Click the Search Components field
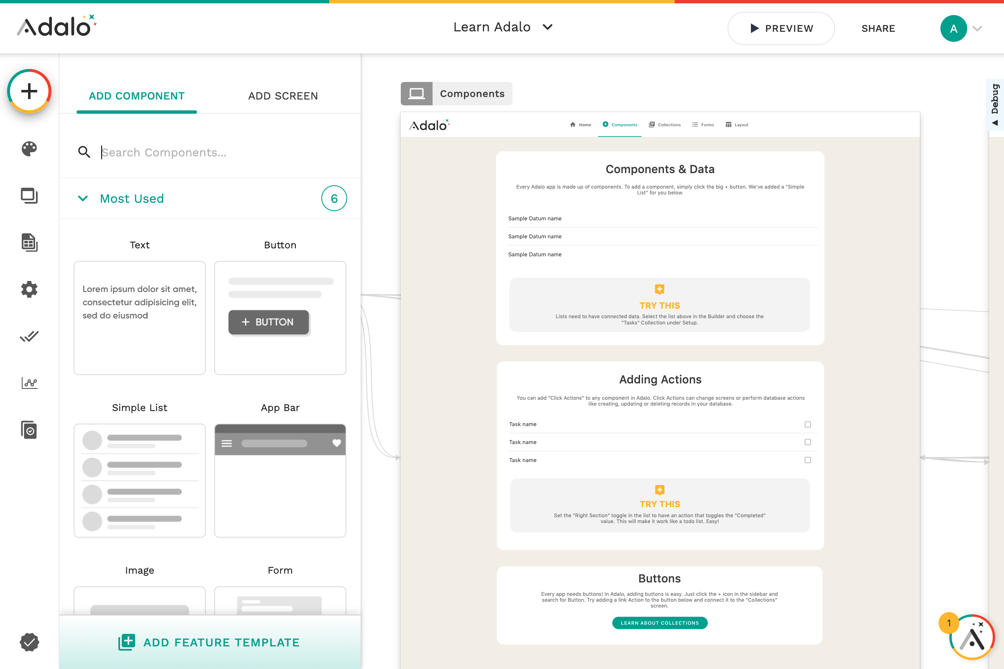This screenshot has height=669, width=1004. pyautogui.click(x=192, y=152)
